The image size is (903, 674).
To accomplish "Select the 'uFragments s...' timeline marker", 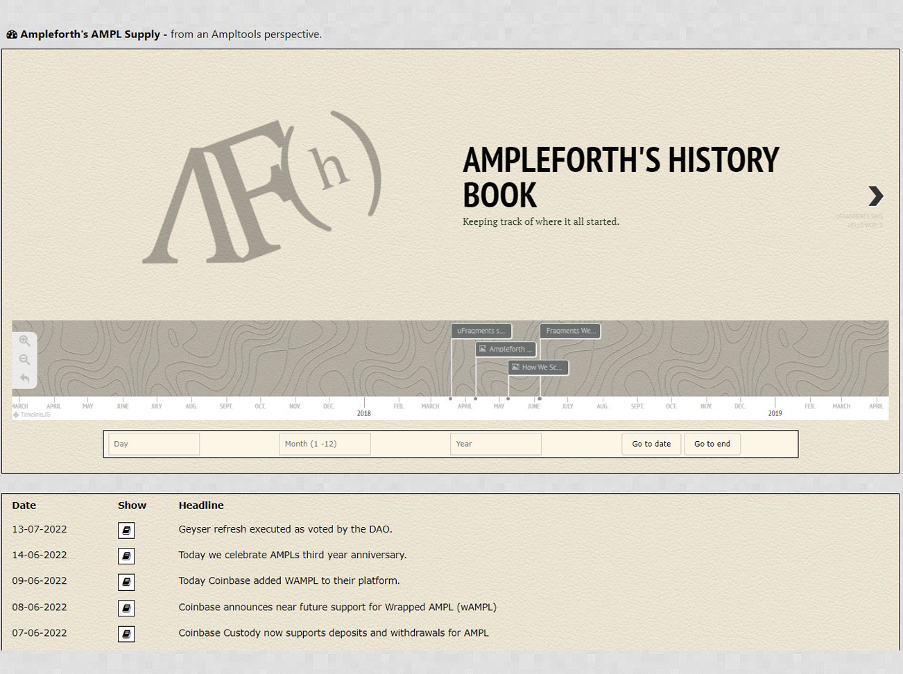I will 481,331.
